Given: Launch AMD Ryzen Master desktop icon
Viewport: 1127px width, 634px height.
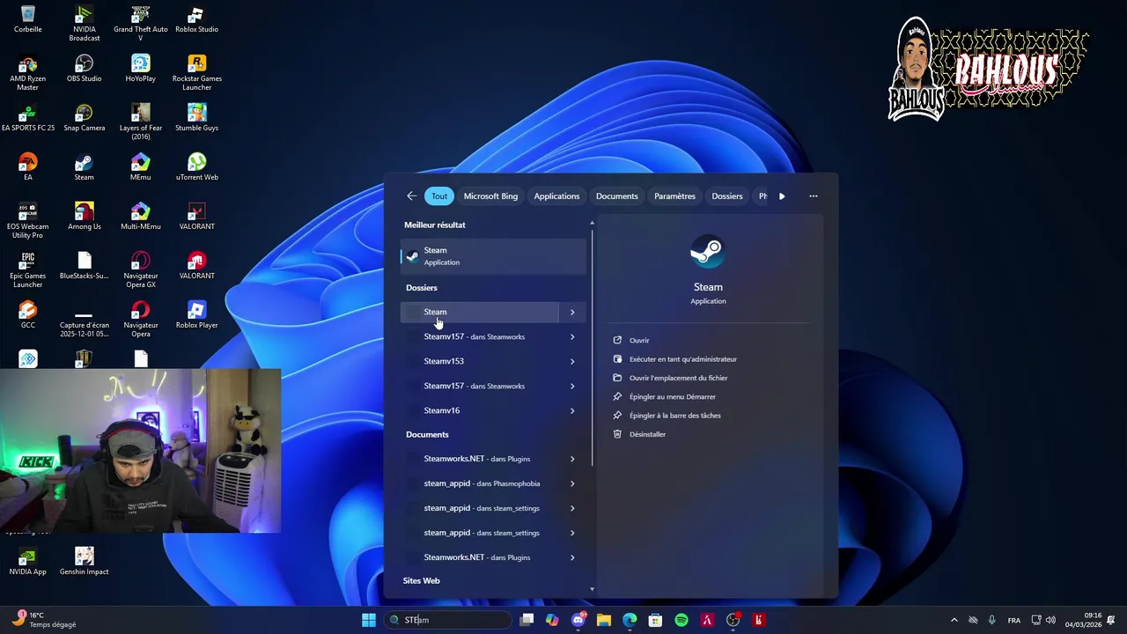Looking at the screenshot, I should (x=28, y=73).
